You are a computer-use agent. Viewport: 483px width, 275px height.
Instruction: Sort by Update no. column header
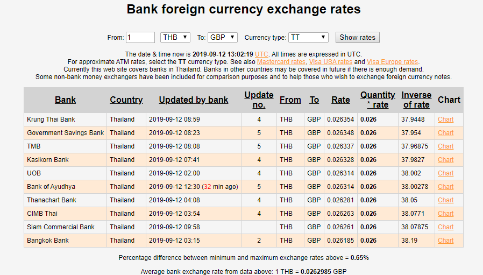[x=259, y=100]
